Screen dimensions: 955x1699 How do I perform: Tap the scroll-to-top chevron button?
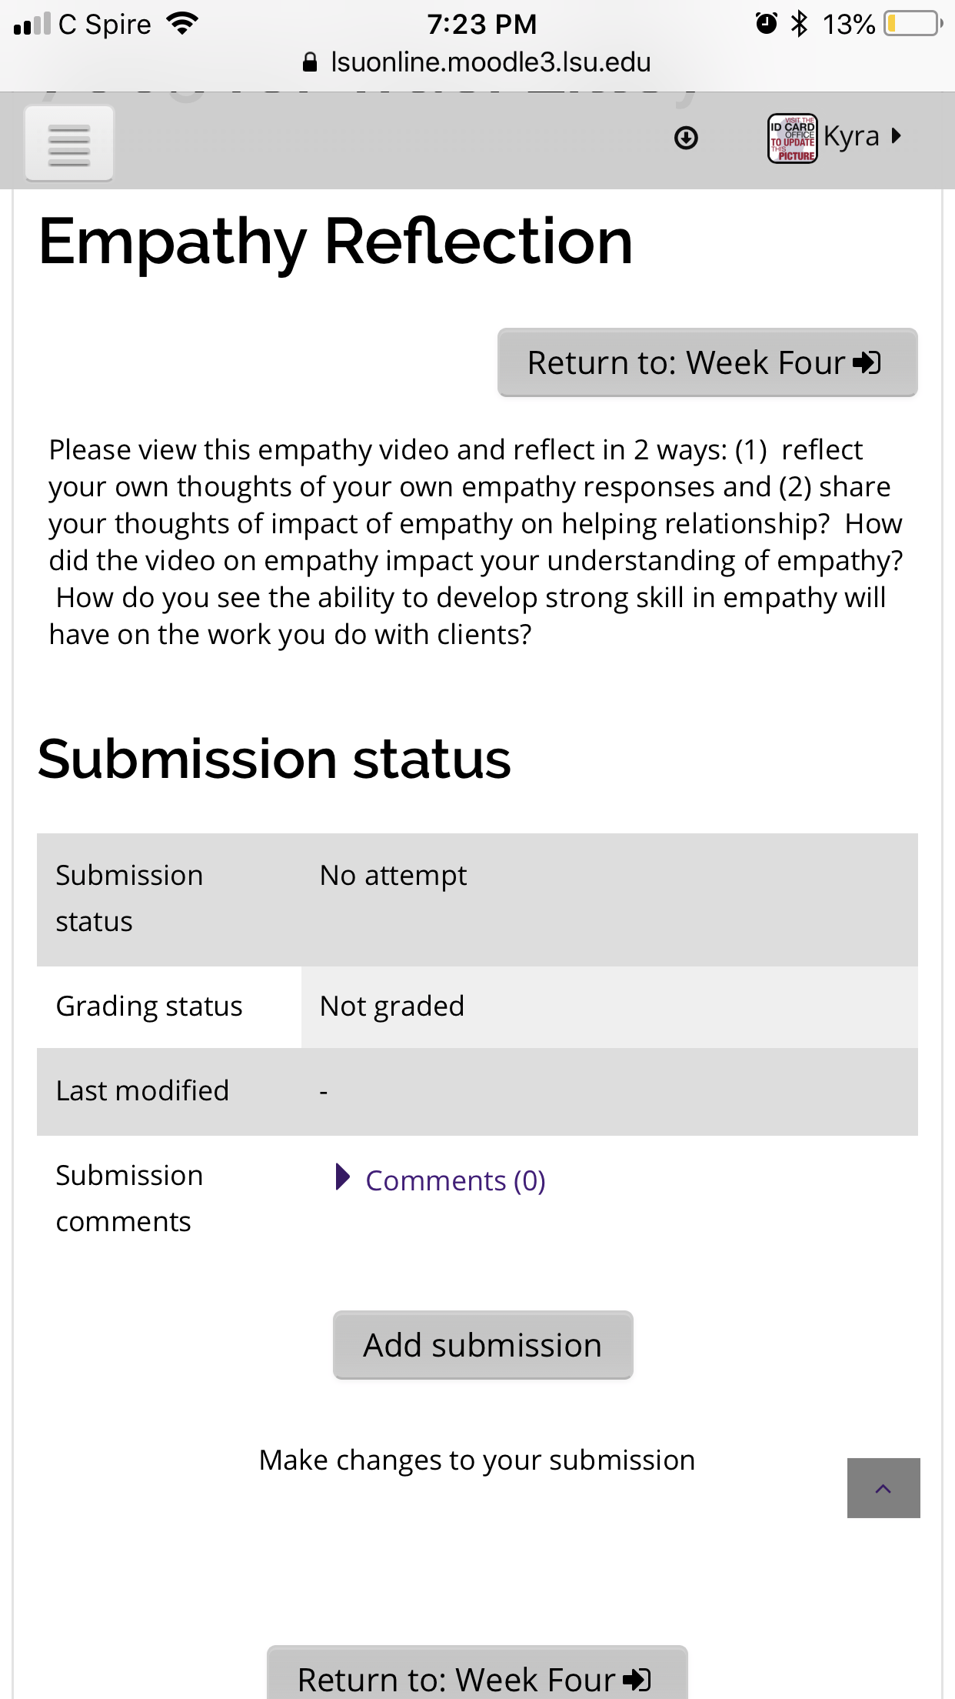pyautogui.click(x=883, y=1488)
